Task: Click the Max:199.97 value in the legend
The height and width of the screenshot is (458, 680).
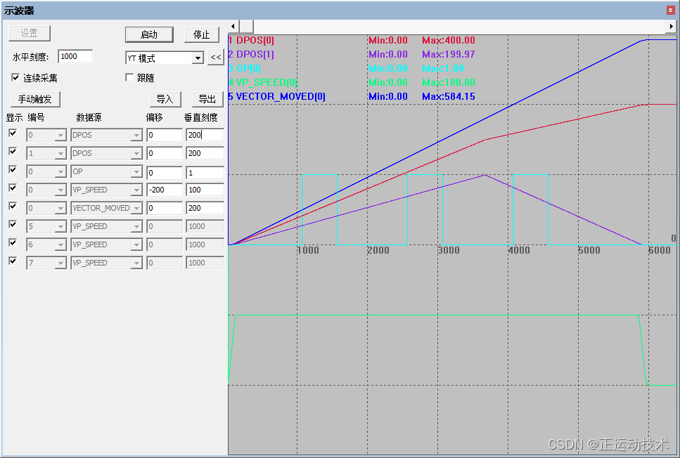Action: coord(449,54)
